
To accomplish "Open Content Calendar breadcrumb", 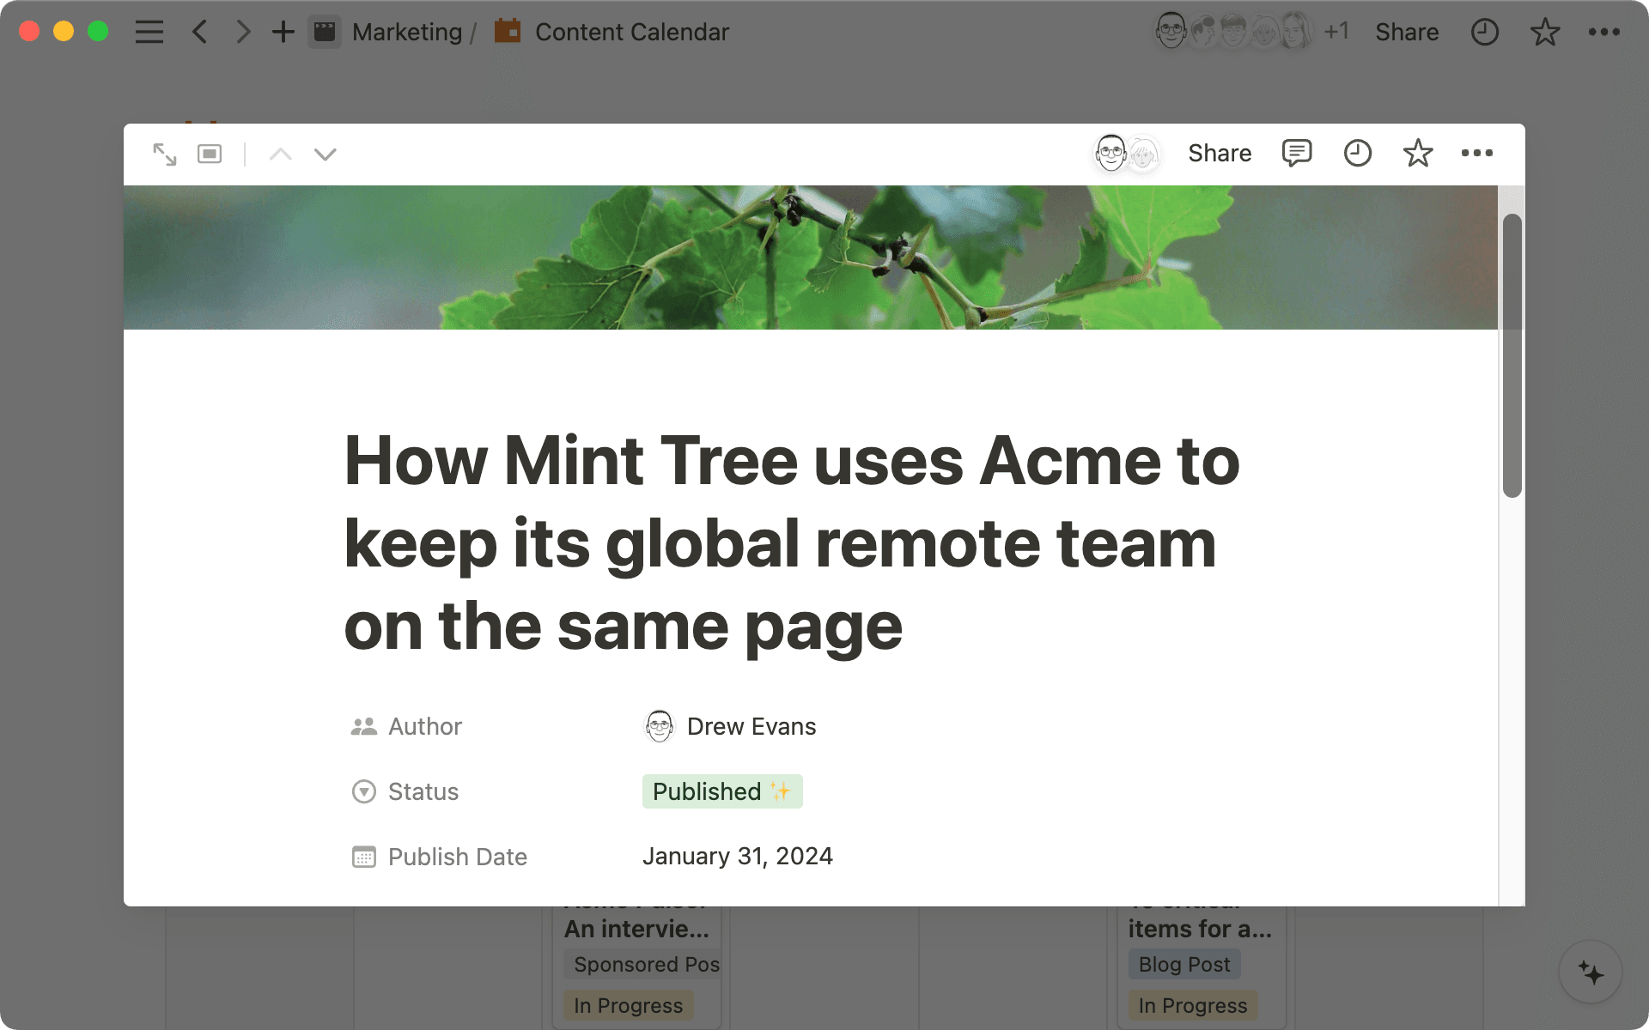I will (x=631, y=33).
